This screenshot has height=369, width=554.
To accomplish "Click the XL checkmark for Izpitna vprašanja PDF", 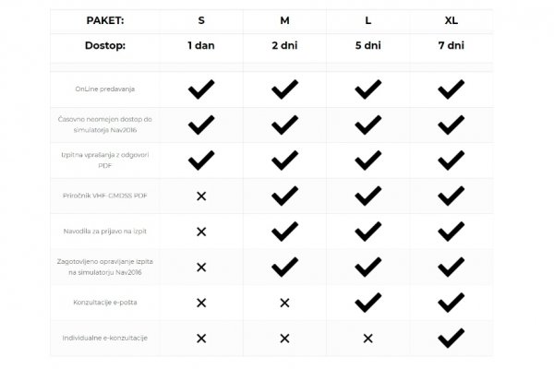I will 451,160.
